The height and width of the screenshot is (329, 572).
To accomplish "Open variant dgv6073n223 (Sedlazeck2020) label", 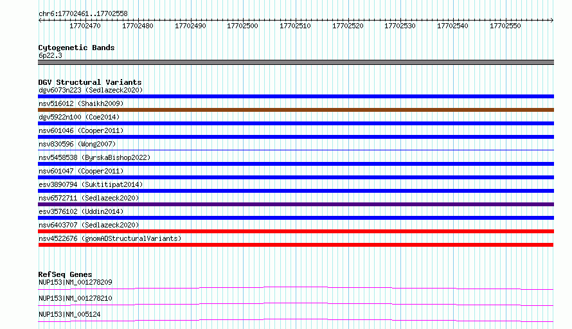I will 91,90.
